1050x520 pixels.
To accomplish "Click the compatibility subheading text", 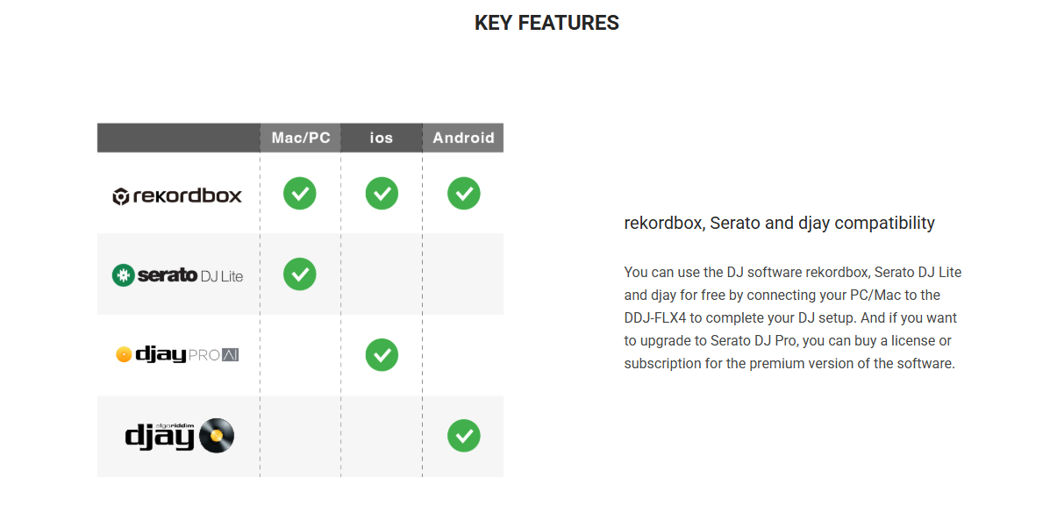I will (779, 223).
